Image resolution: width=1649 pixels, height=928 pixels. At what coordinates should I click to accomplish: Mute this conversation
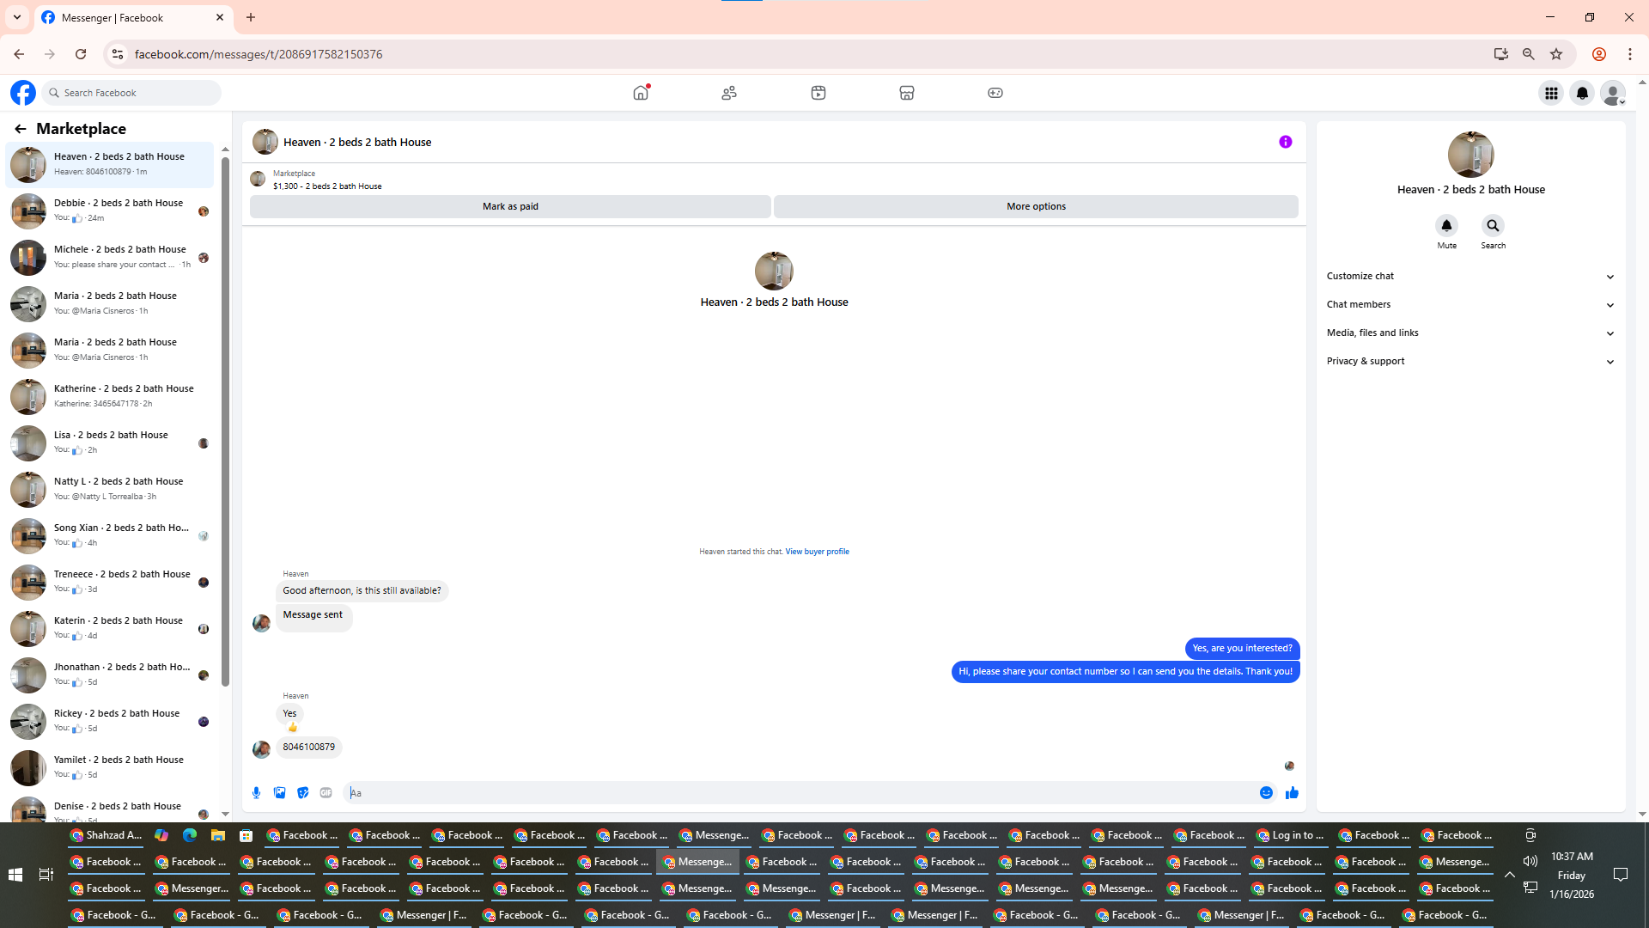click(1446, 226)
